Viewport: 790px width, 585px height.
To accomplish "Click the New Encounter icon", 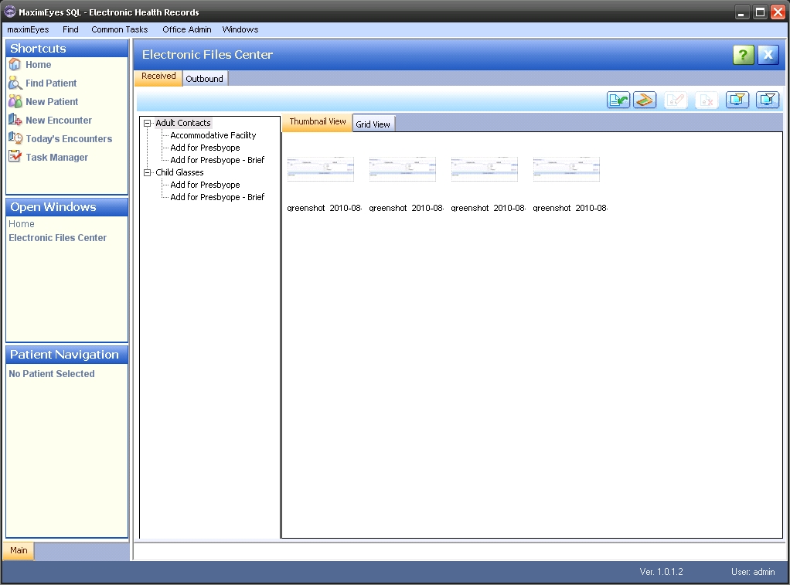I will pos(15,120).
